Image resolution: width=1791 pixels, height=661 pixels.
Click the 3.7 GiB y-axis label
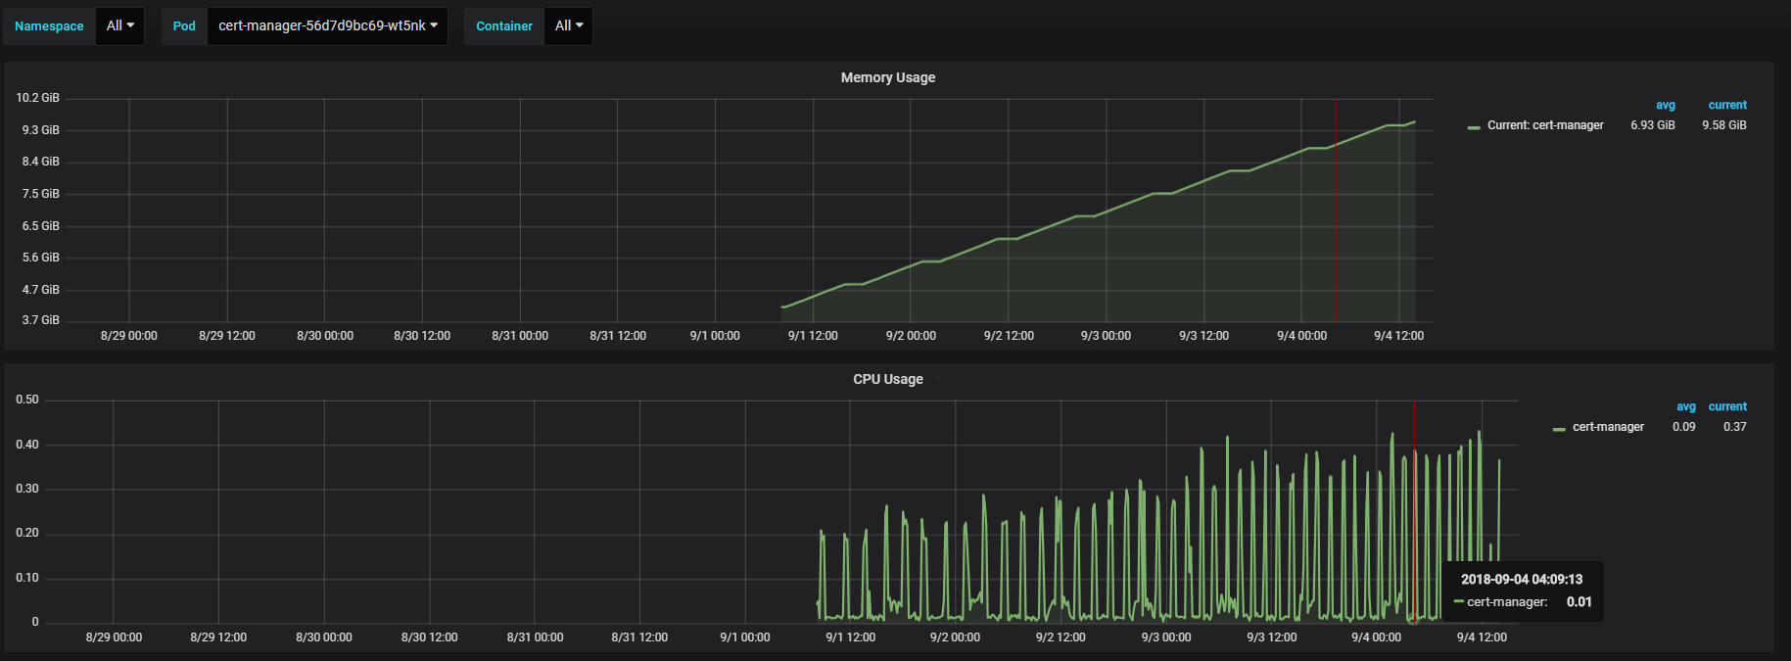tap(41, 320)
